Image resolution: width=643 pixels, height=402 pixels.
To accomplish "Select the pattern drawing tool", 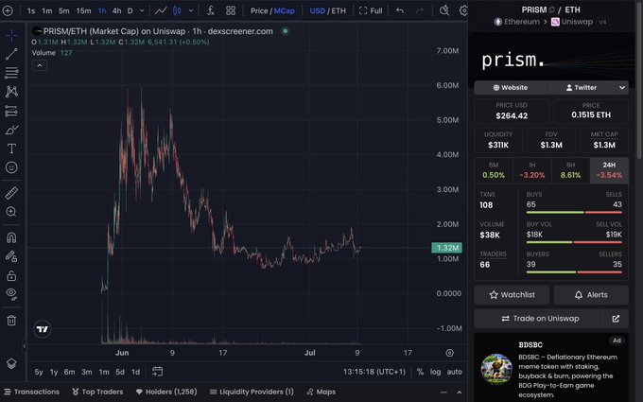I will 11,92.
